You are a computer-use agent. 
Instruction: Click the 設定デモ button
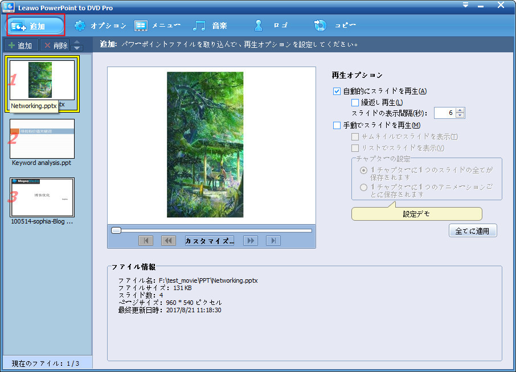pos(417,214)
